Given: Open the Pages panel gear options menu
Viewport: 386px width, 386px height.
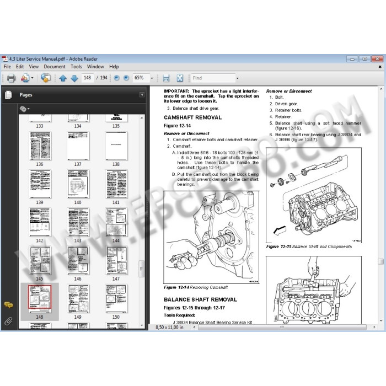Looking at the screenshot, I should pyautogui.click(x=24, y=109).
